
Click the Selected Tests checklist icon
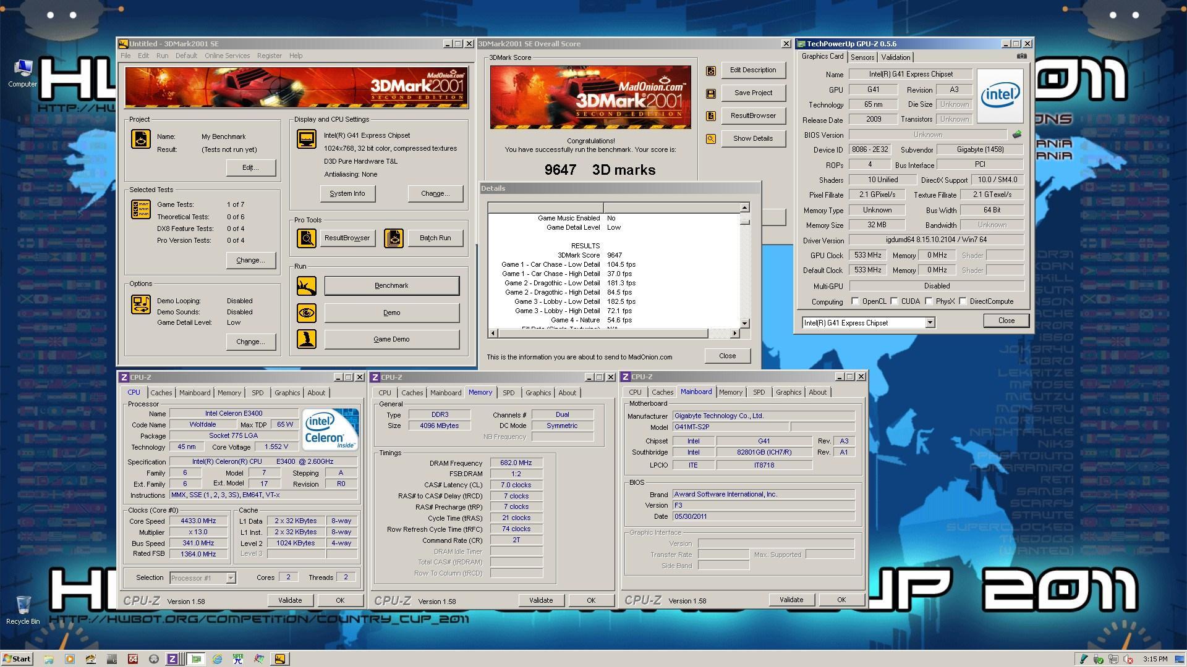point(140,209)
